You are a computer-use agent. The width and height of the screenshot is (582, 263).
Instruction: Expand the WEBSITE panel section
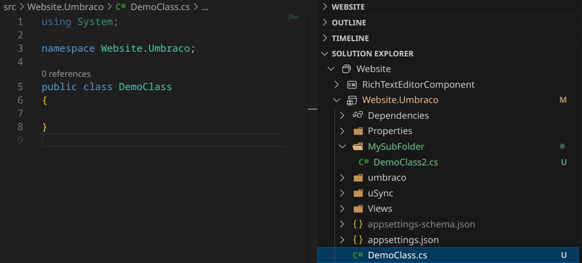(325, 7)
